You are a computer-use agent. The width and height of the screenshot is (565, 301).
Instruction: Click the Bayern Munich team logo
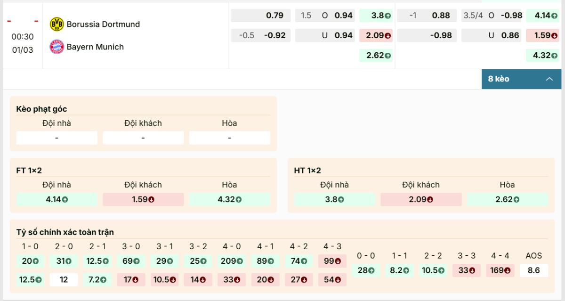56,47
